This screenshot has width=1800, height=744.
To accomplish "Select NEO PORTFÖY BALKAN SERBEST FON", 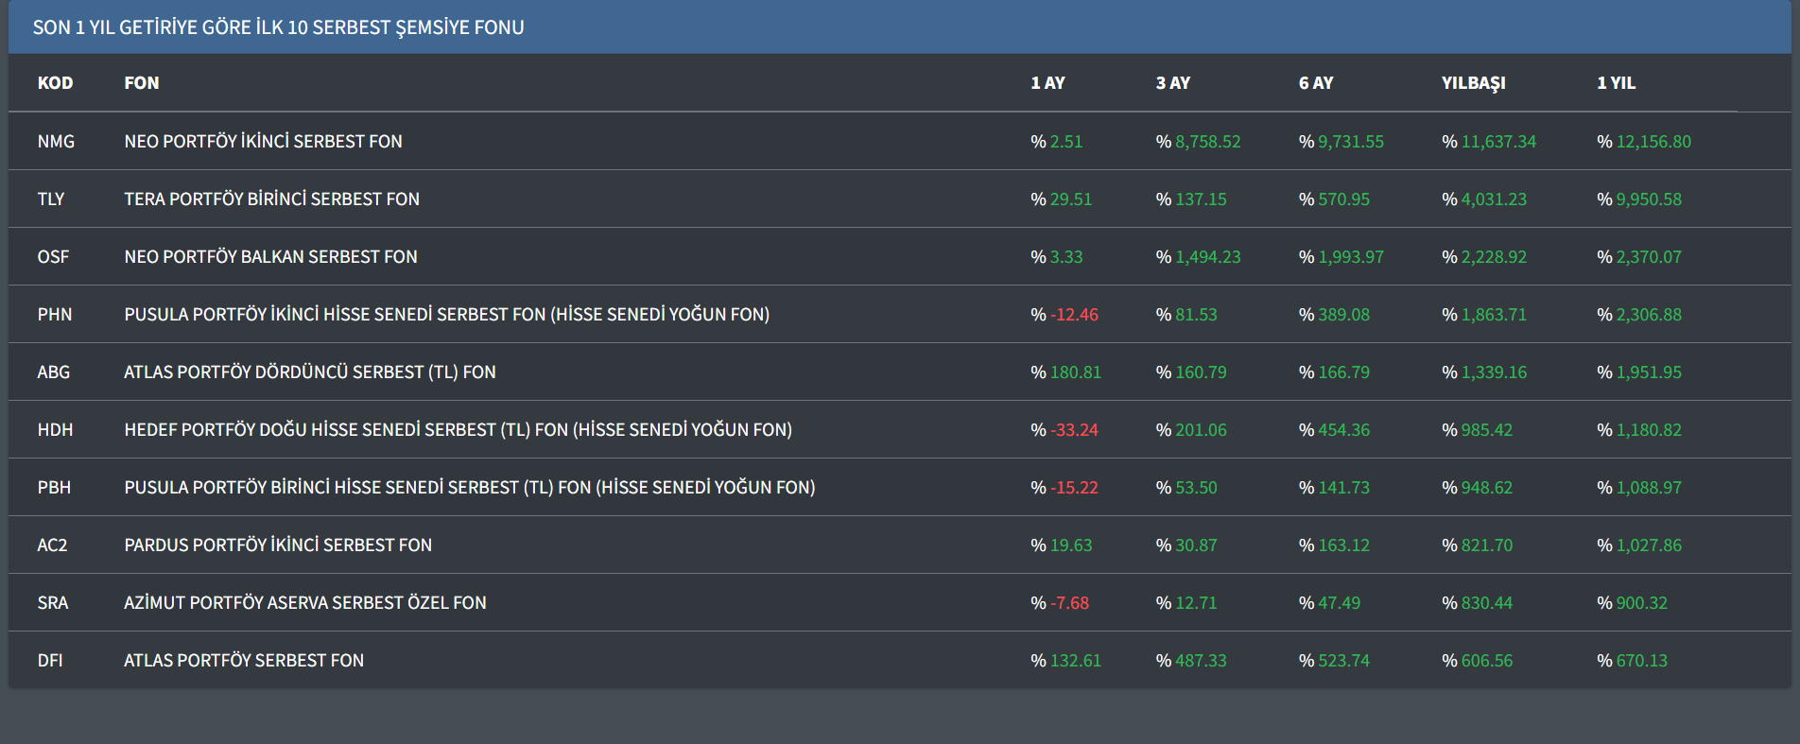I will (x=270, y=257).
